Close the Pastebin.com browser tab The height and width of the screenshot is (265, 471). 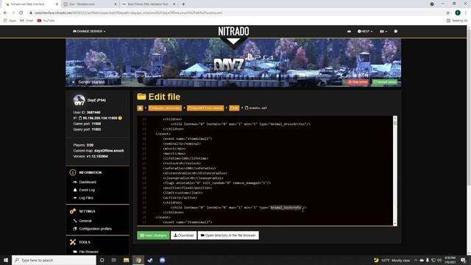coord(116,4)
